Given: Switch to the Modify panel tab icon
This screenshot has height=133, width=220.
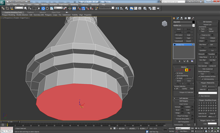Looking at the screenshot, I should click(178, 18).
